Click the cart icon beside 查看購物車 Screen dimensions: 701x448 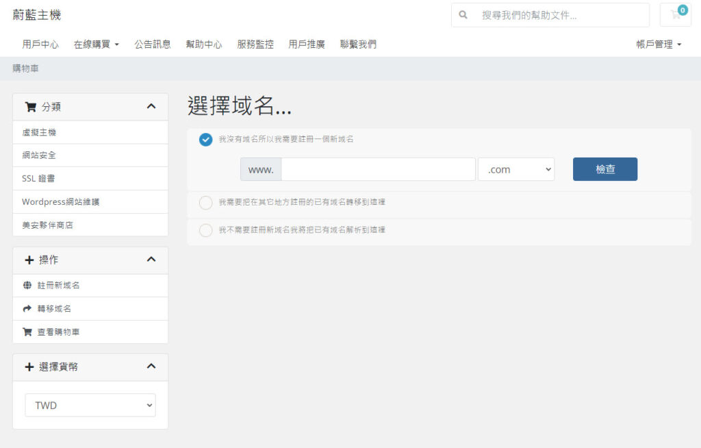27,332
